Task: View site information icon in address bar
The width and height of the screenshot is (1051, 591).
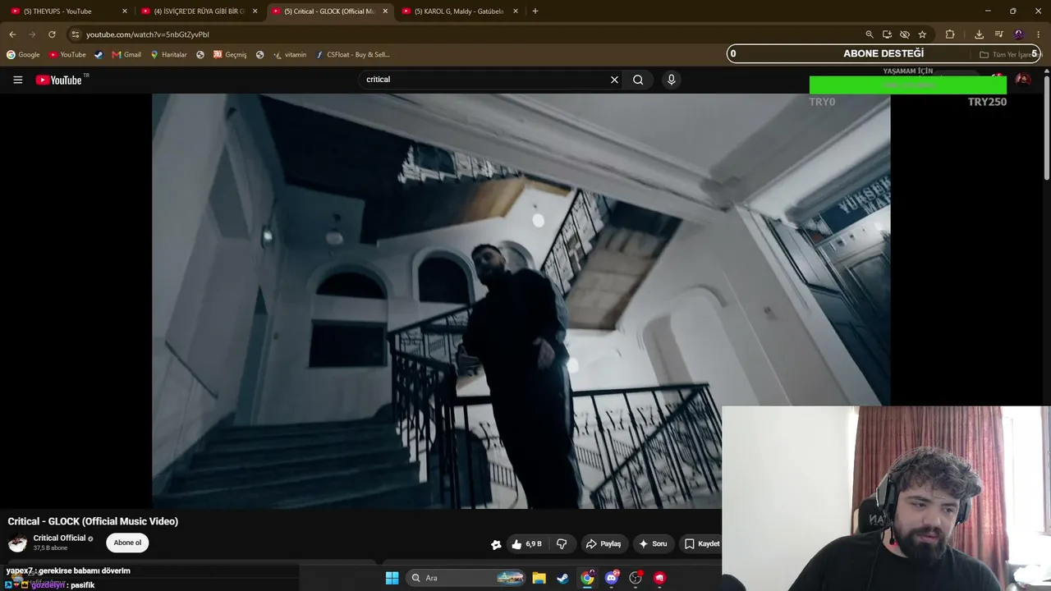Action: pyautogui.click(x=75, y=34)
